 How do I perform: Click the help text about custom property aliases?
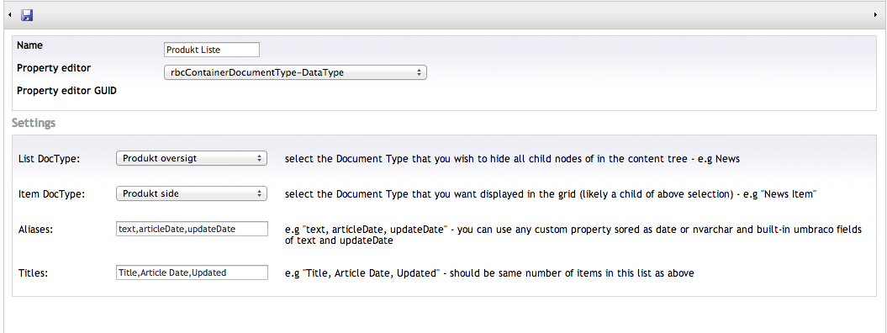[573, 235]
